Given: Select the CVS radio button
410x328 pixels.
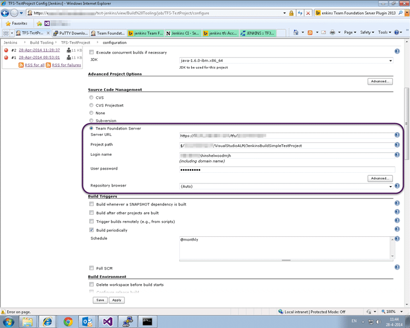Looking at the screenshot, I should tap(91, 97).
